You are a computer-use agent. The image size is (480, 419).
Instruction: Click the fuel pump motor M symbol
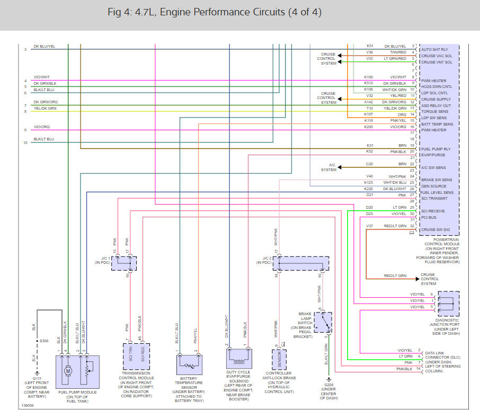point(68,371)
